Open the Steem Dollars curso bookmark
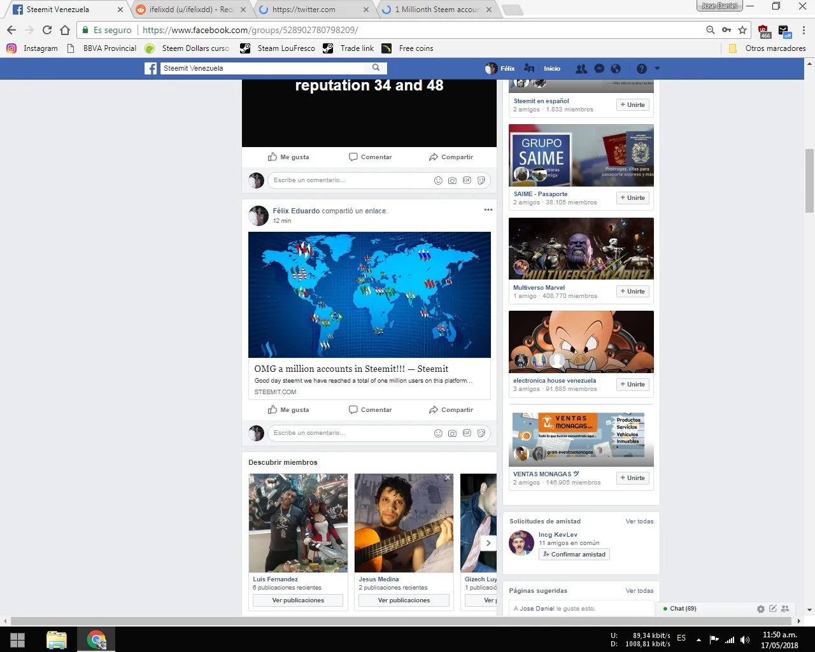The height and width of the screenshot is (652, 815). (x=187, y=48)
